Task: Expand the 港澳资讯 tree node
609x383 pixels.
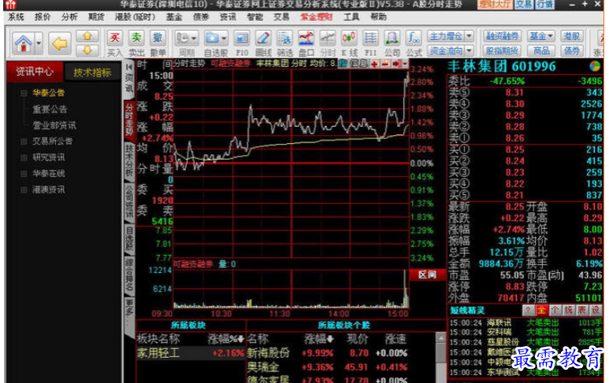Action: (24, 190)
